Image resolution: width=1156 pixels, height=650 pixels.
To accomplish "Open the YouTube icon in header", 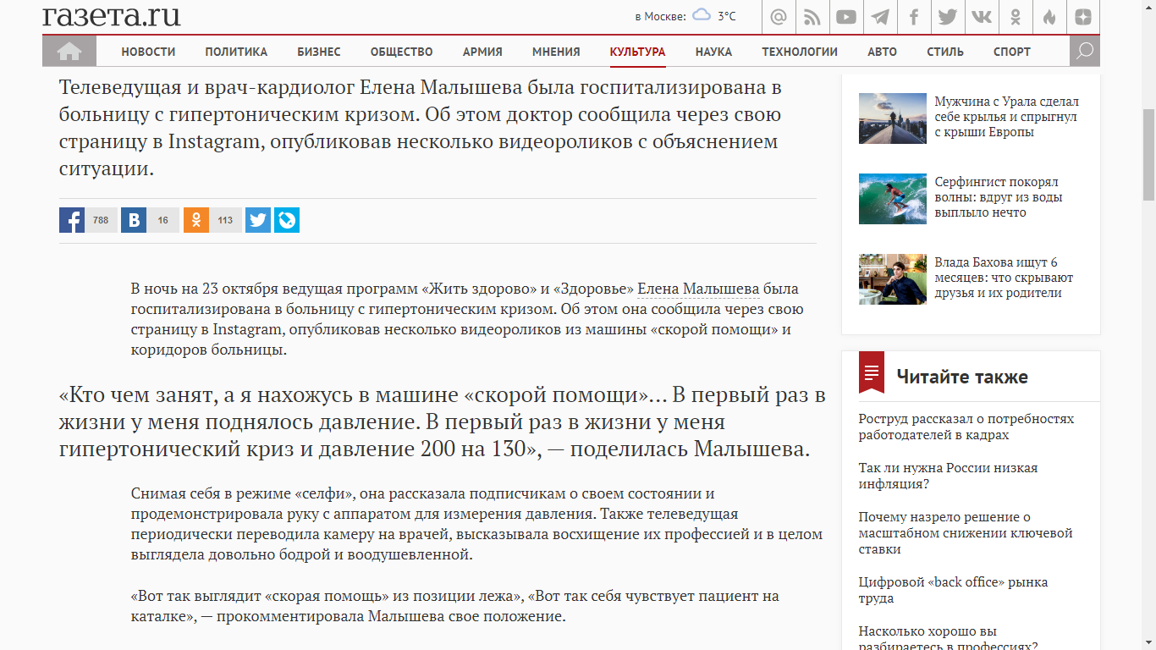I will tap(846, 17).
